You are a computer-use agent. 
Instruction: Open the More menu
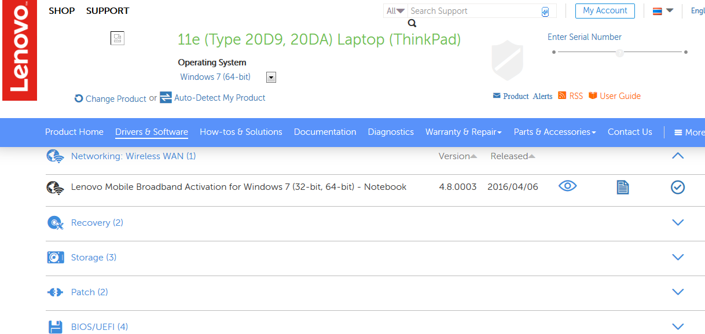[x=689, y=133]
